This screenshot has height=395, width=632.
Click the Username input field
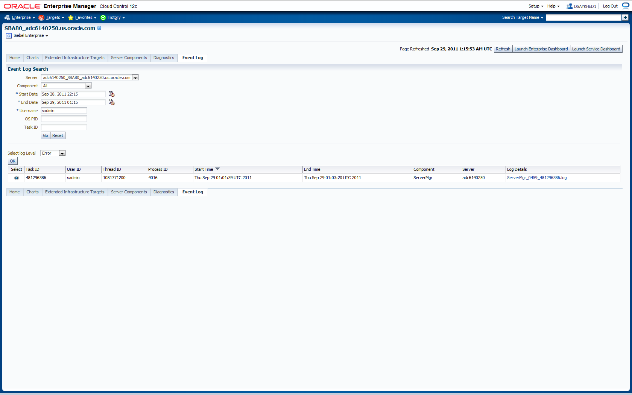tap(64, 111)
